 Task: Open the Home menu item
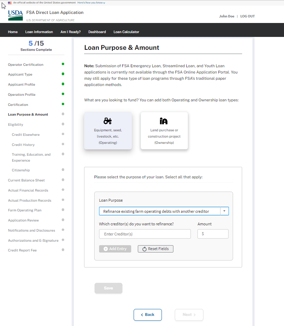click(13, 32)
